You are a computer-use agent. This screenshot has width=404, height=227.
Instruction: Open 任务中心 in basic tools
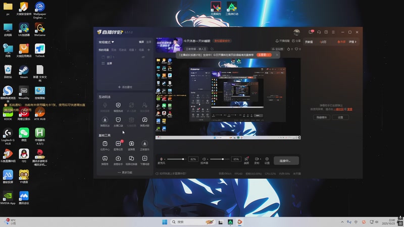pyautogui.click(x=105, y=145)
